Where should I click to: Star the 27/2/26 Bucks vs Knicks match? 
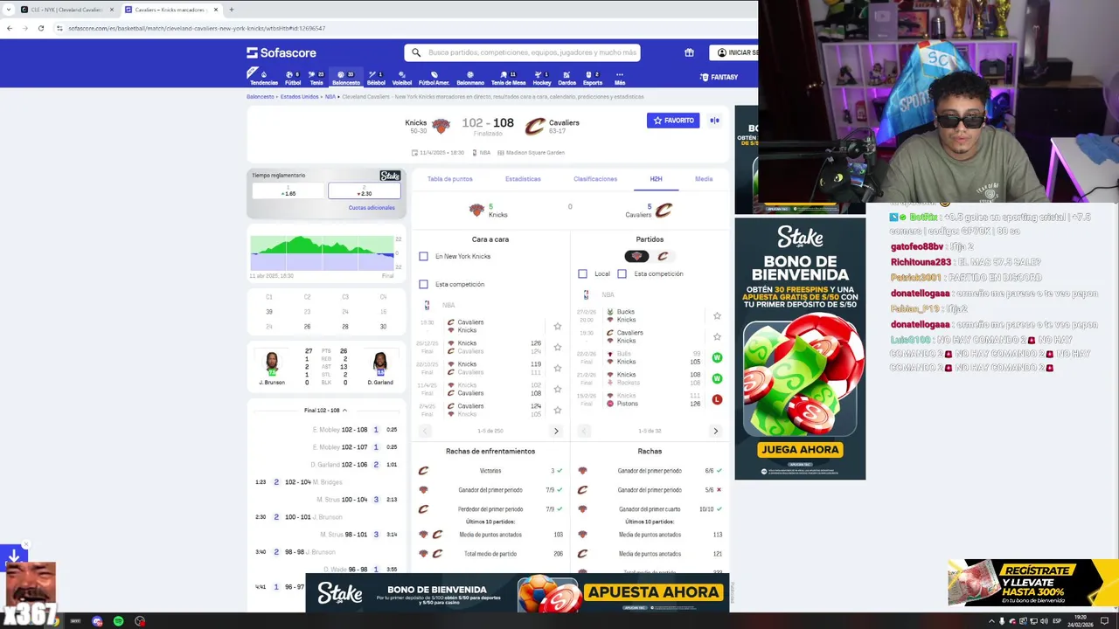[717, 315]
